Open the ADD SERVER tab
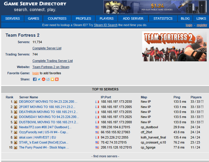The height and width of the screenshot is (162, 209). point(133,18)
